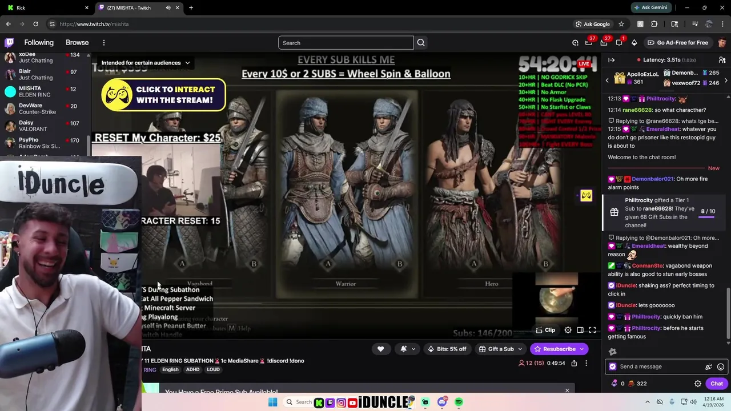Click the Clip button on player

click(545, 330)
